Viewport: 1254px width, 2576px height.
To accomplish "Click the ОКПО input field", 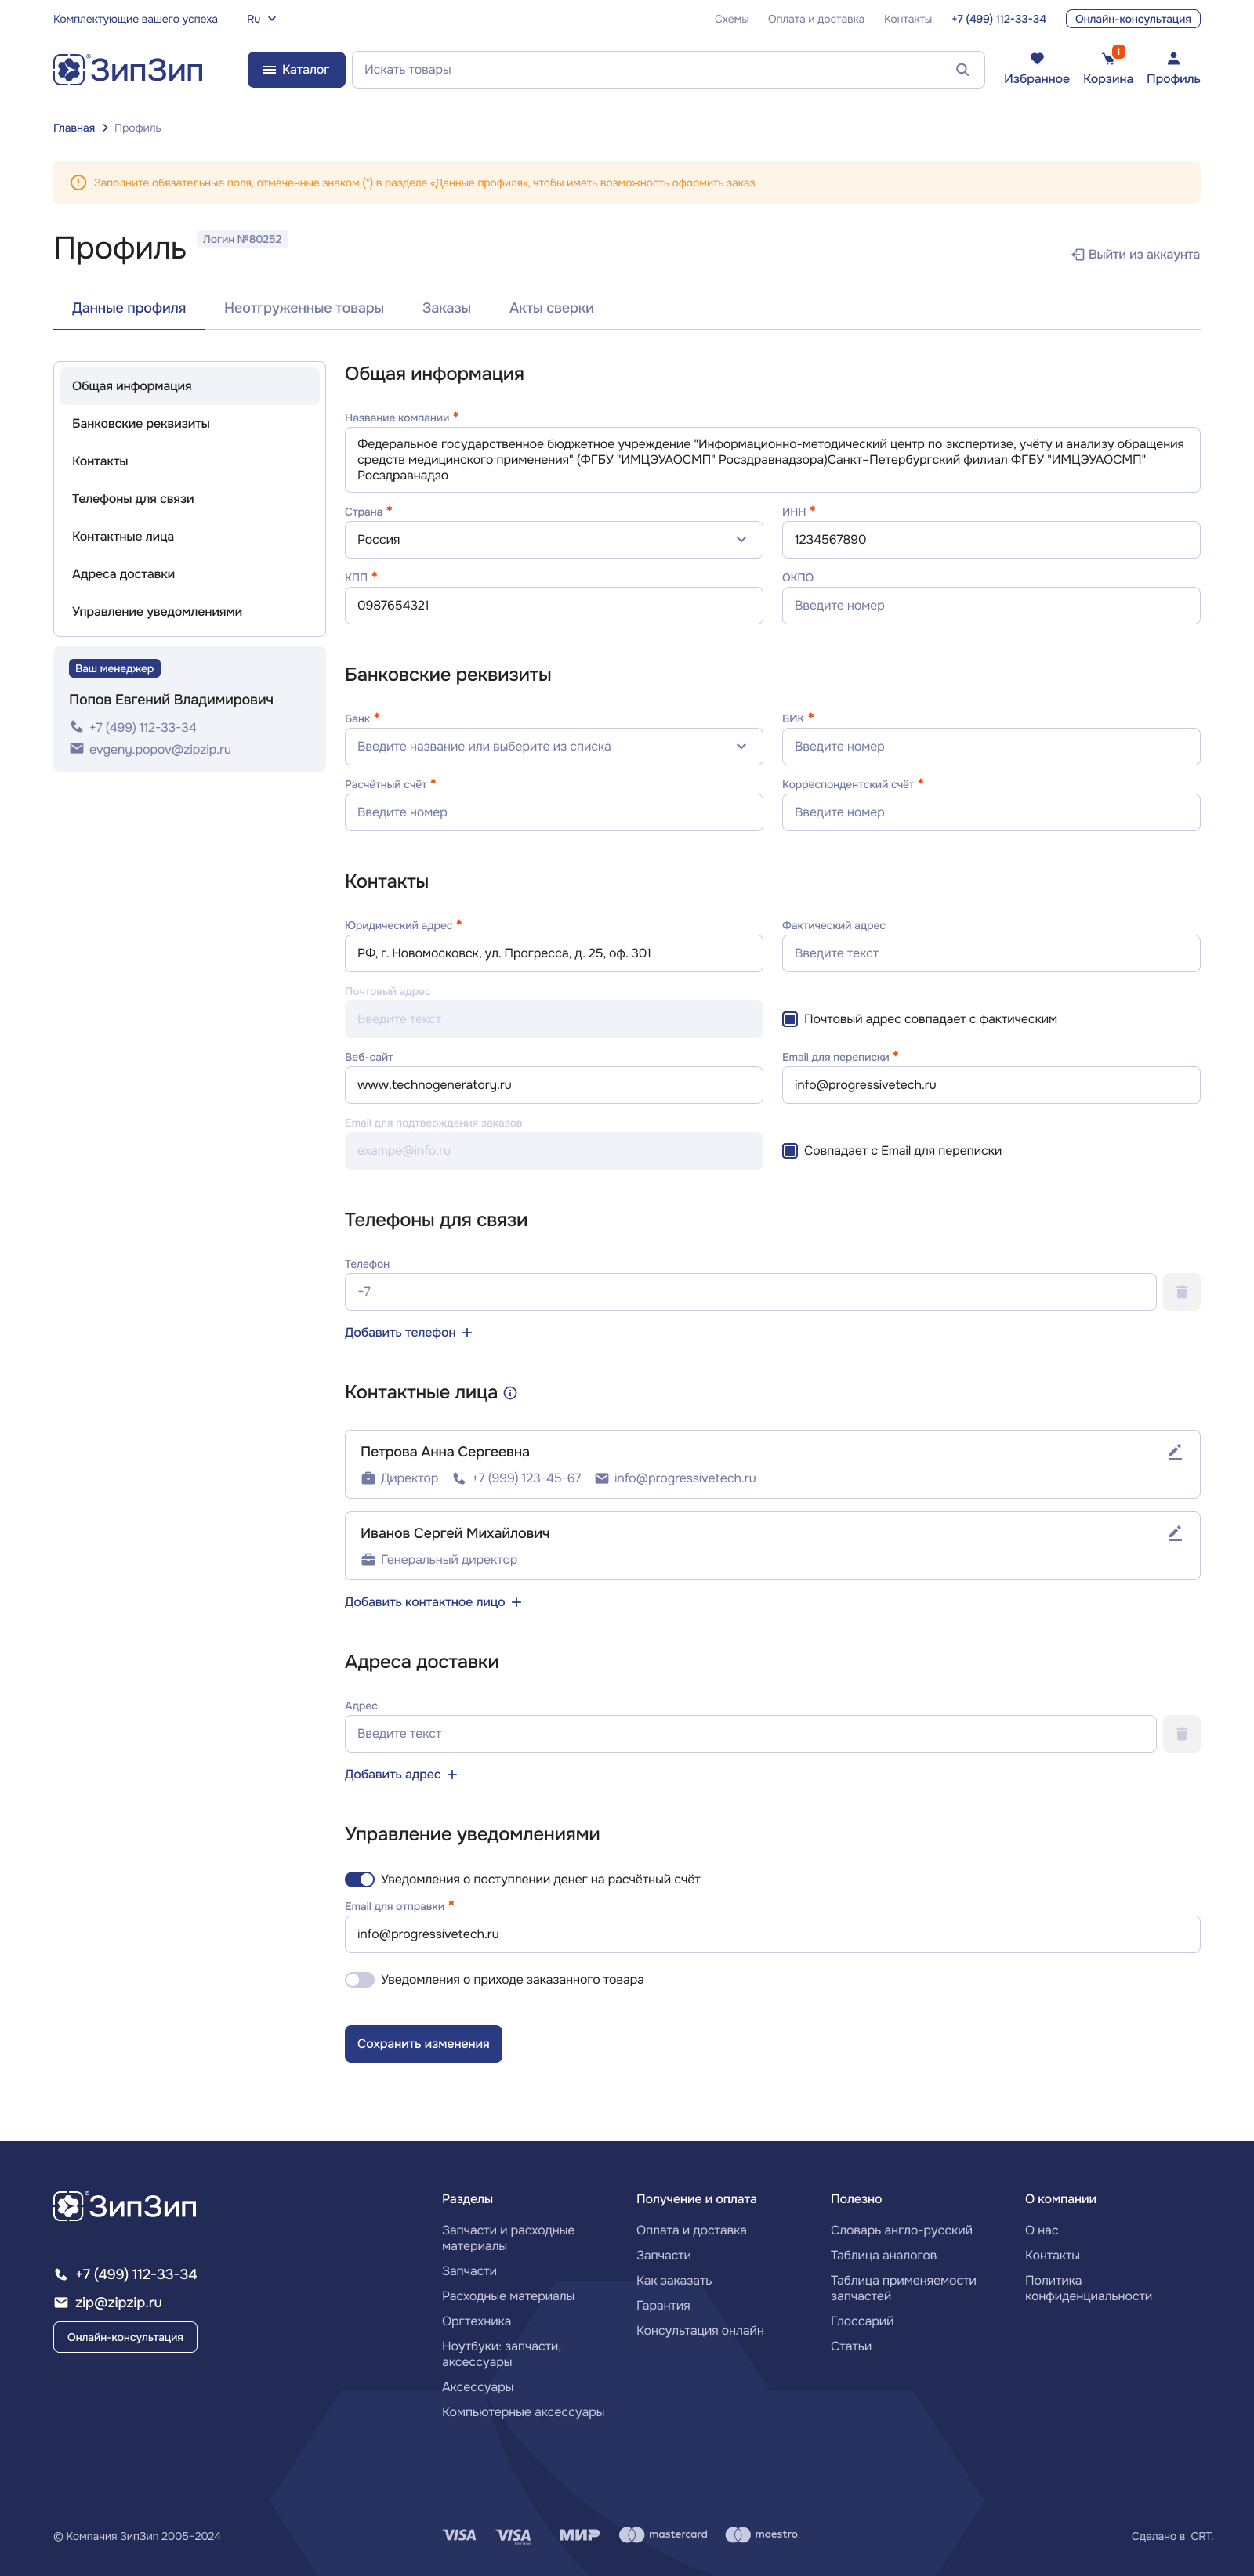I will point(990,605).
